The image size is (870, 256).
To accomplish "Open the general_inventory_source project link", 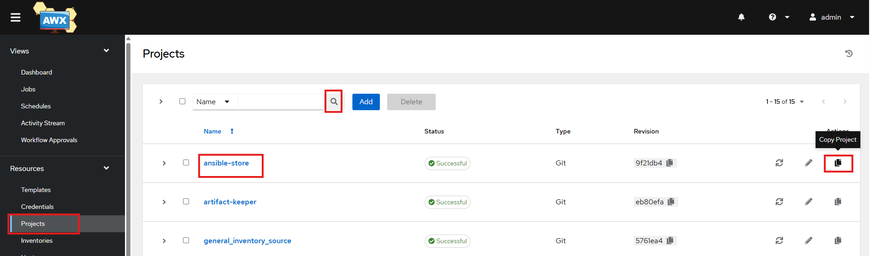I will [x=247, y=241].
